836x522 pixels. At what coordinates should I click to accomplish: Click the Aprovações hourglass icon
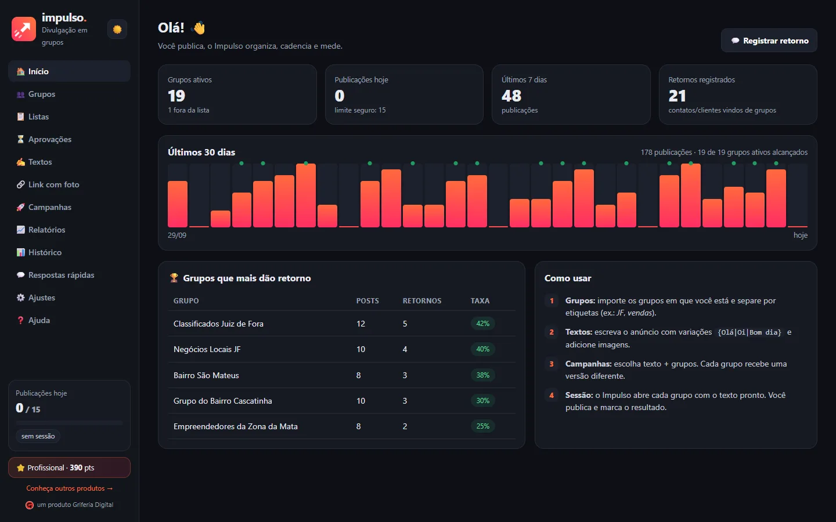pos(21,139)
